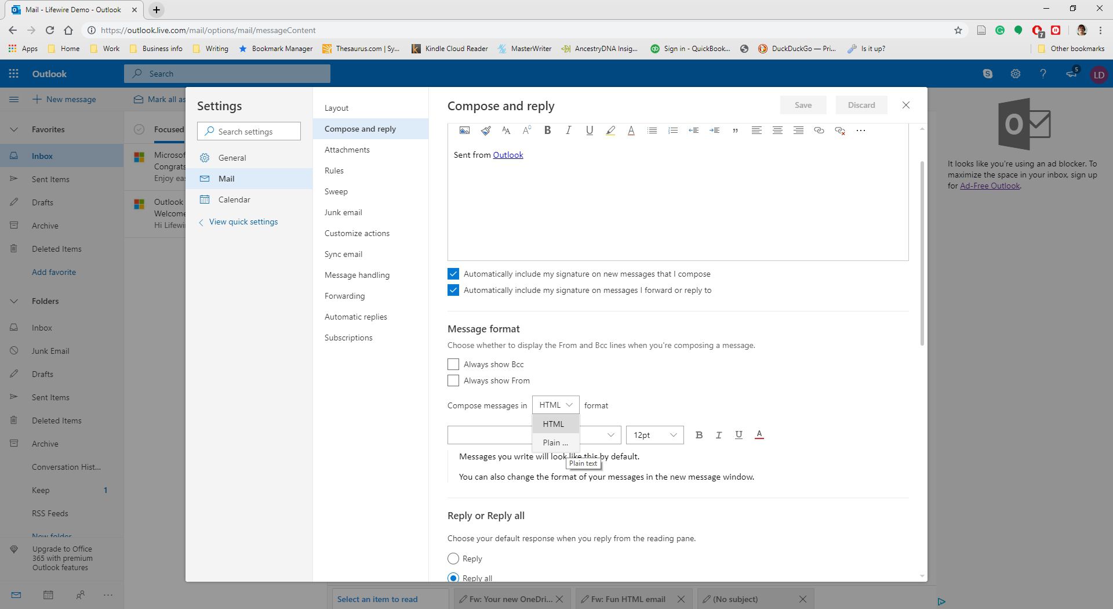Click New message button
Image resolution: width=1113 pixels, height=609 pixels.
[x=64, y=99]
